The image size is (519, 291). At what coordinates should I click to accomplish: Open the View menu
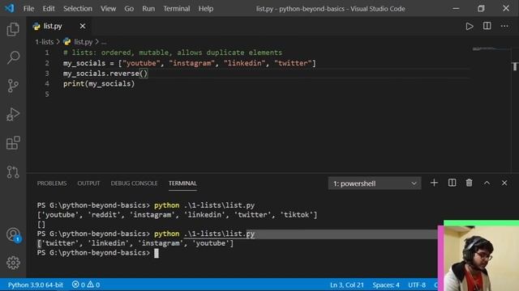[108, 9]
